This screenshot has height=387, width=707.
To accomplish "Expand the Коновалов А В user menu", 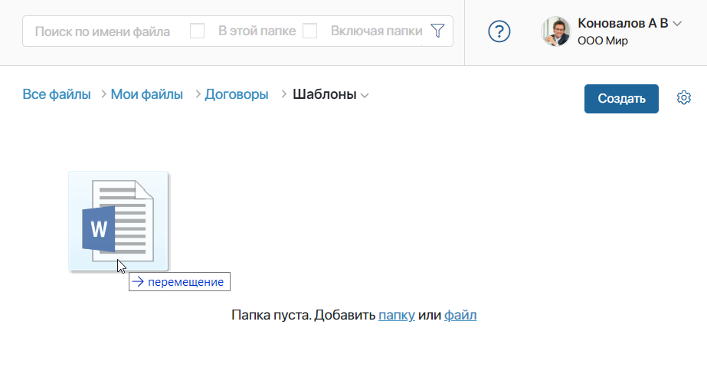I will [677, 24].
